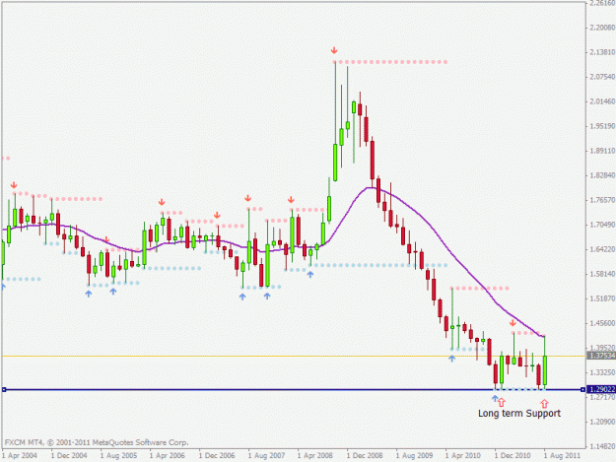Click the '1 Aug 2009' date label
The width and height of the screenshot is (616, 462).
tap(414, 455)
